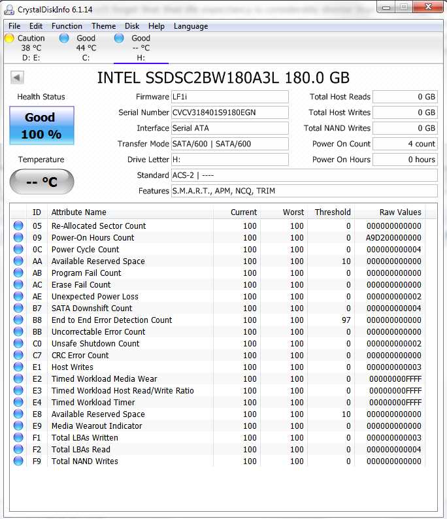
Task: Open the Help menu
Action: pos(156,26)
